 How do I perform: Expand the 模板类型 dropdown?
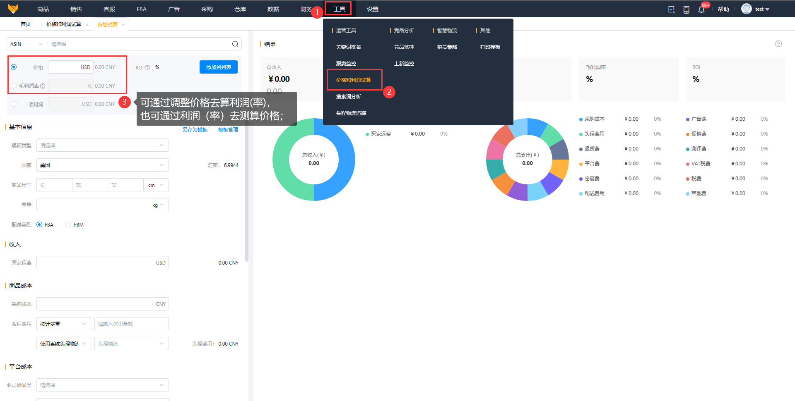[103, 145]
